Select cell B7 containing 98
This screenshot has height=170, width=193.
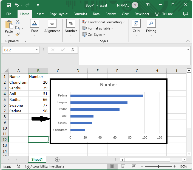coord(38,111)
